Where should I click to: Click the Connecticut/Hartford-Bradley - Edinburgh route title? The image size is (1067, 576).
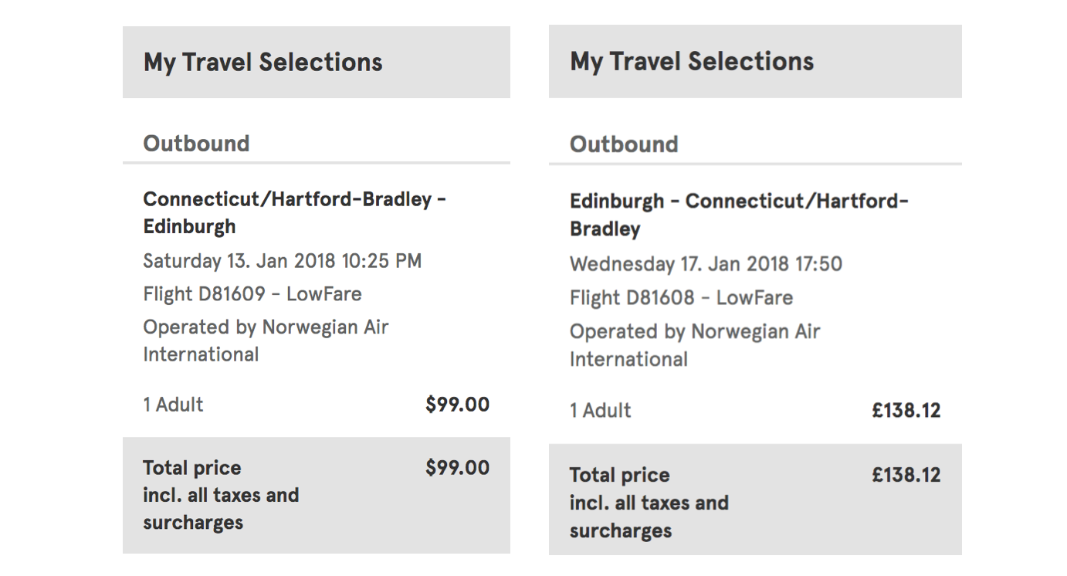pyautogui.click(x=294, y=212)
